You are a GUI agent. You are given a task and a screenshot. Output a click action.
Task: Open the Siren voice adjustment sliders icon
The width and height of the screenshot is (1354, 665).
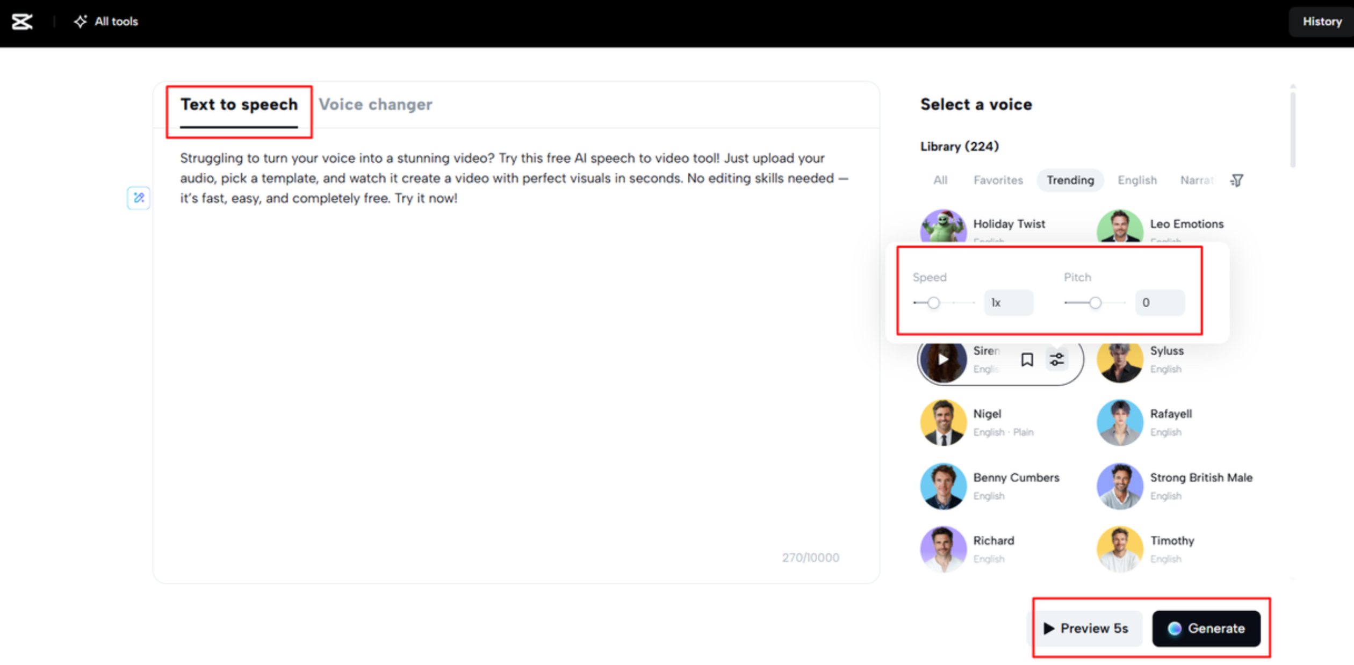[x=1057, y=359]
